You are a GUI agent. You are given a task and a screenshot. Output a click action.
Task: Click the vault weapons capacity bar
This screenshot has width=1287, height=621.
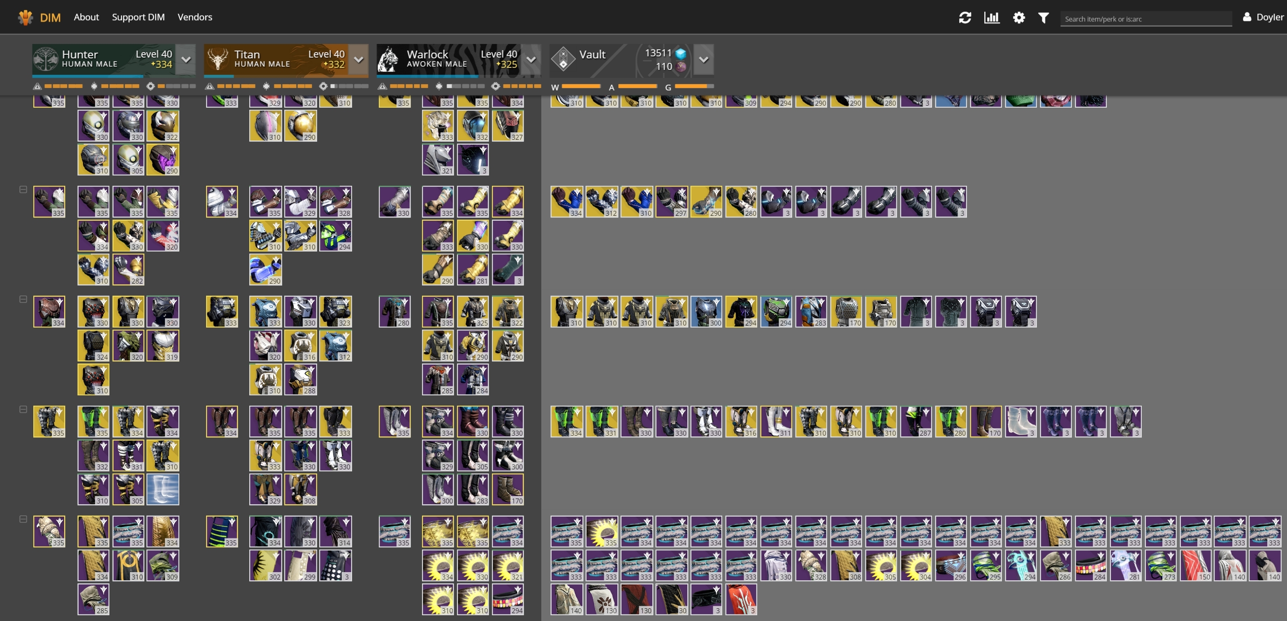(582, 86)
